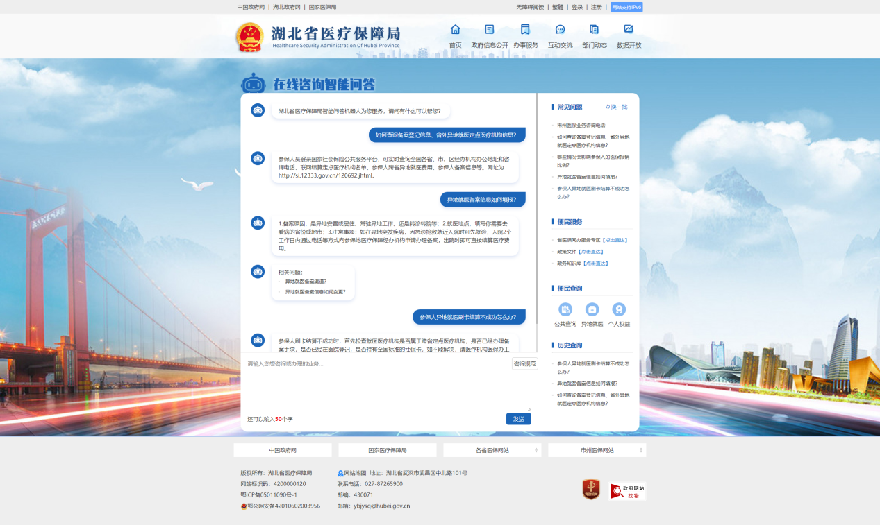
Task: Click the 办事服务 bookmark icon
Action: click(x=525, y=30)
